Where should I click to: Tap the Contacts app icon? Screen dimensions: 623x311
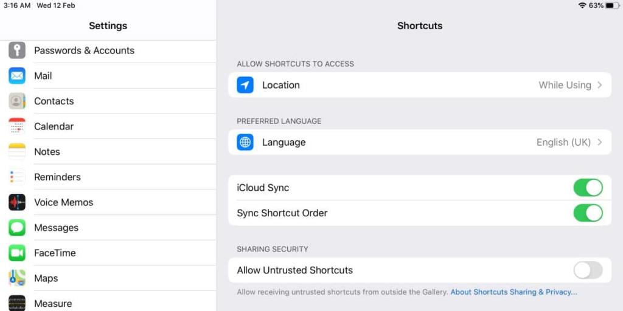click(17, 101)
